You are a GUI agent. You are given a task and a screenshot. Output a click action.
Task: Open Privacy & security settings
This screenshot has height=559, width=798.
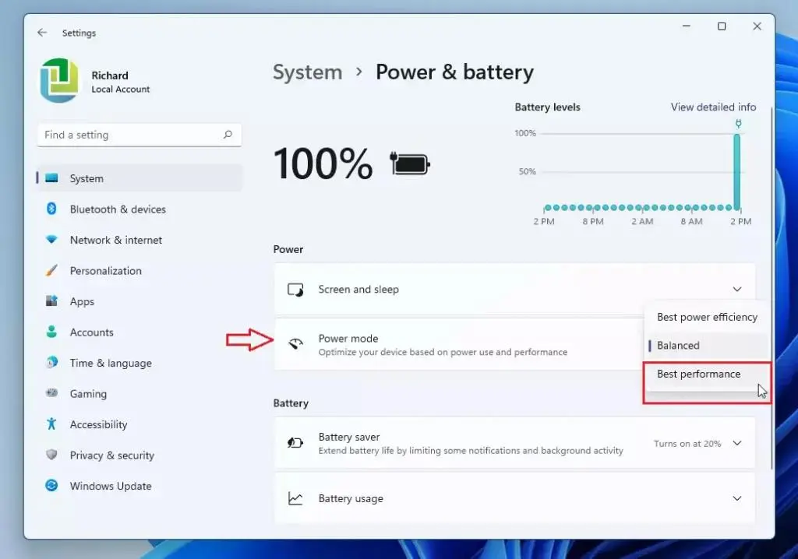pyautogui.click(x=139, y=455)
